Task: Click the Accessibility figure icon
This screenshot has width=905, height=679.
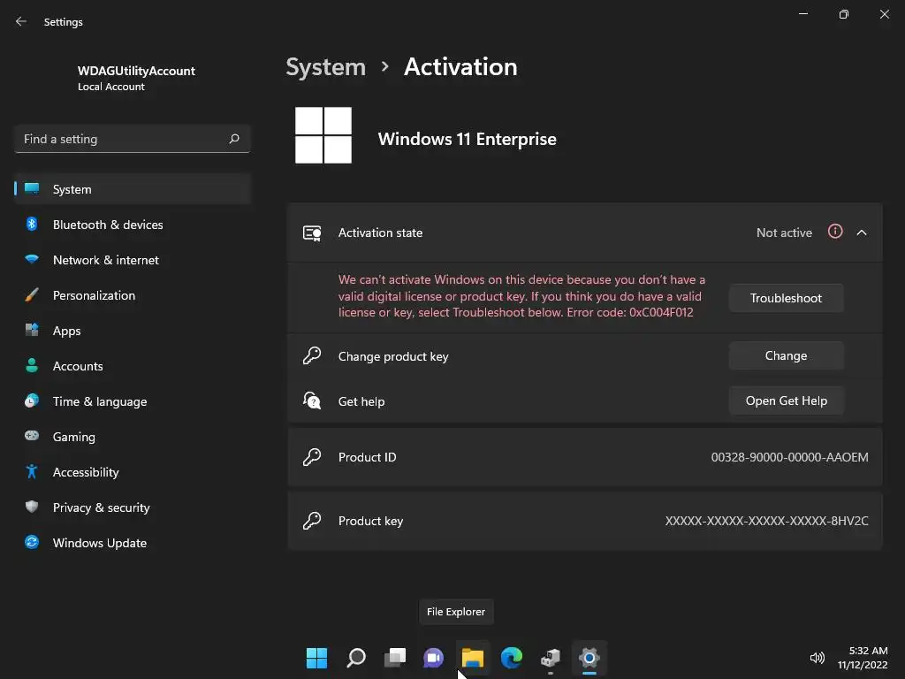Action: tap(32, 472)
